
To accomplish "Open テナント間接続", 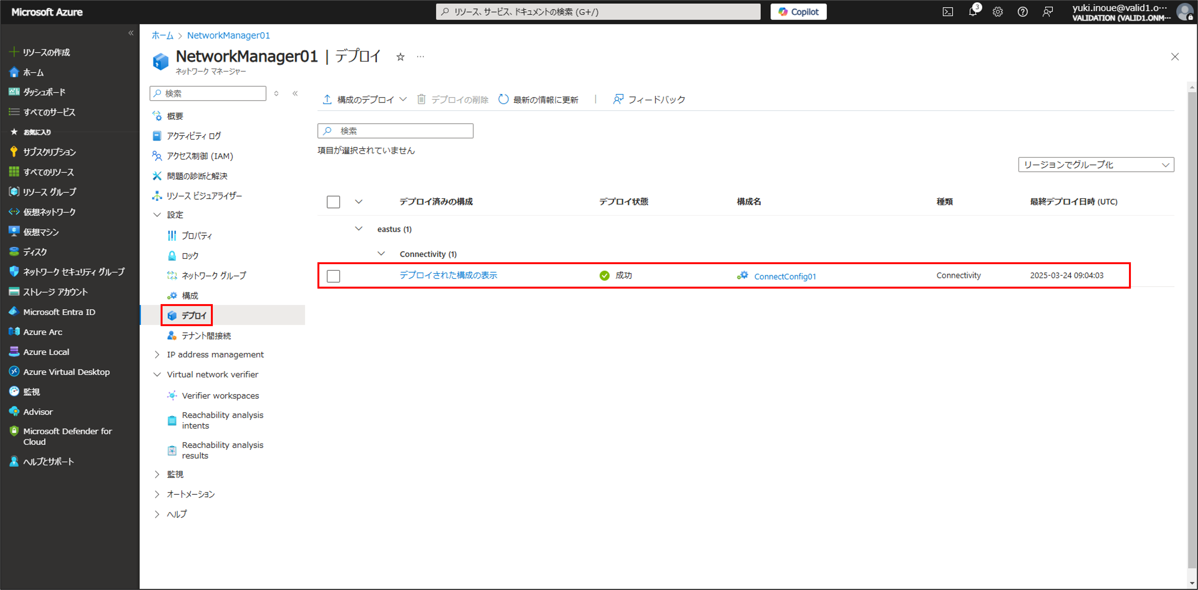I will (199, 336).
